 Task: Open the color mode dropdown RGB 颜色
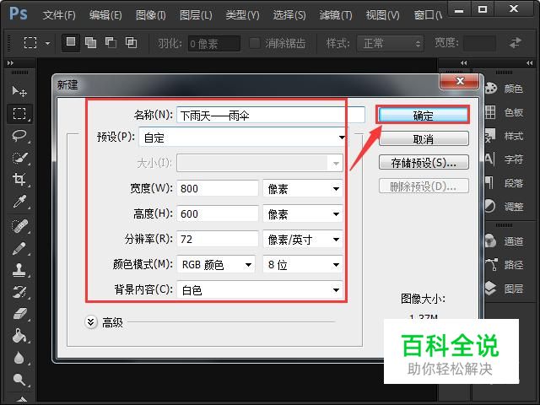coord(216,264)
